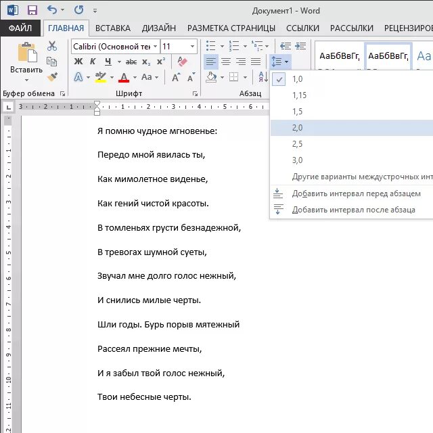Click the numbered list icon

click(234, 46)
